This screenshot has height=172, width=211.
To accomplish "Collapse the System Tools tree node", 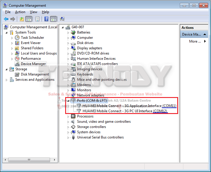I will [6, 33].
